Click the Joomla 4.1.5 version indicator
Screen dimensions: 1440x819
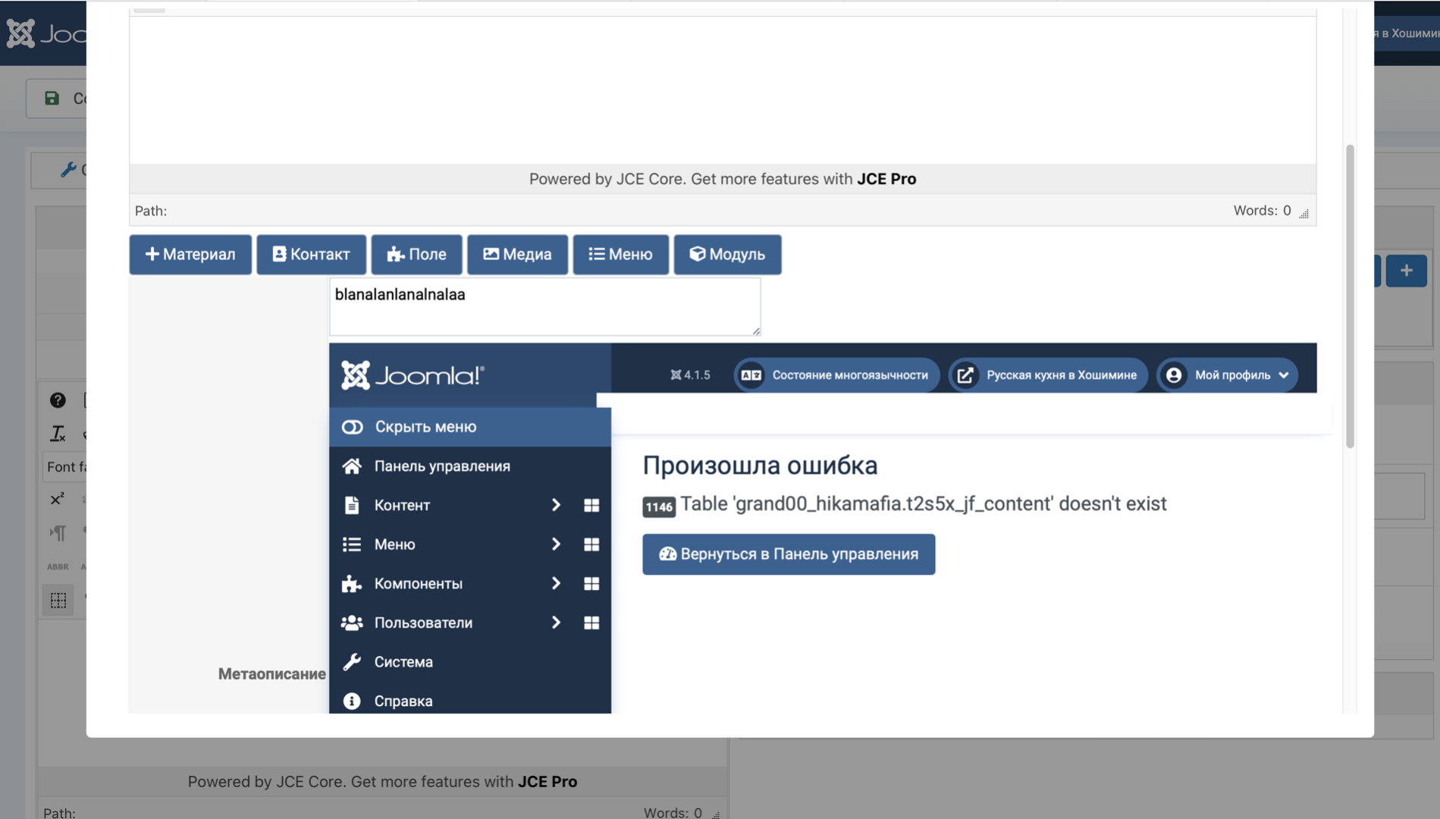[690, 375]
